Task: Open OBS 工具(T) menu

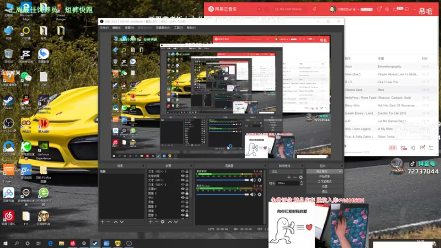Action: coord(178,28)
